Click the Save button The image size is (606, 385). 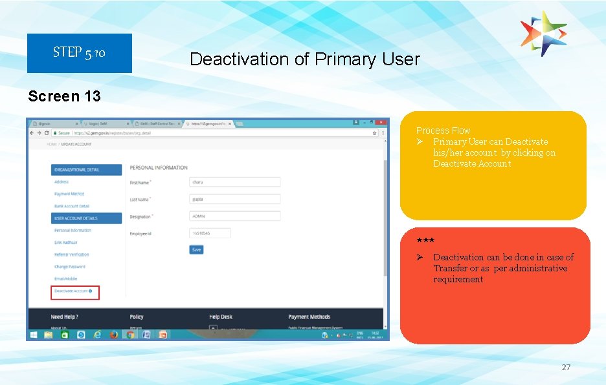pyautogui.click(x=196, y=249)
